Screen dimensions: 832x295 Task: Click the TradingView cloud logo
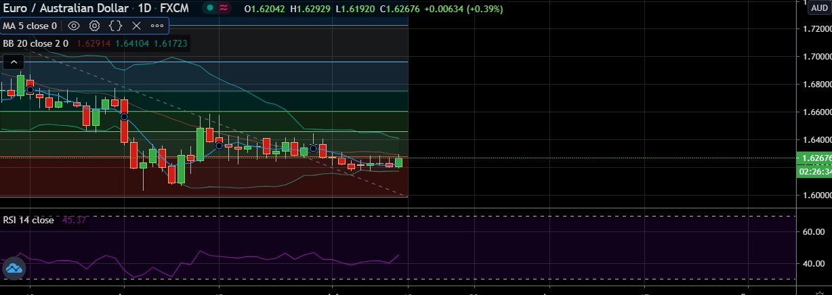pyautogui.click(x=14, y=269)
